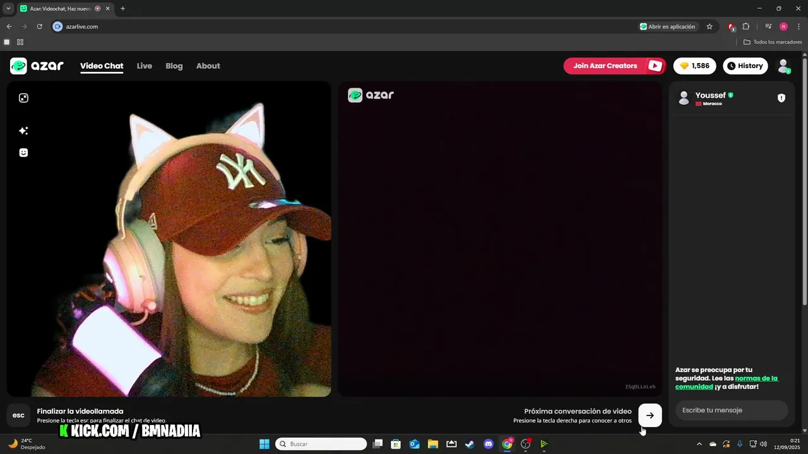Open Todos los marcadores folder
The height and width of the screenshot is (454, 808).
[773, 42]
